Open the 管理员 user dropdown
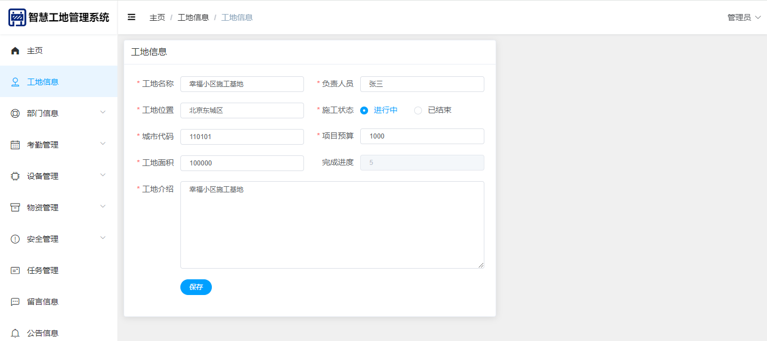767x341 pixels. coord(743,17)
